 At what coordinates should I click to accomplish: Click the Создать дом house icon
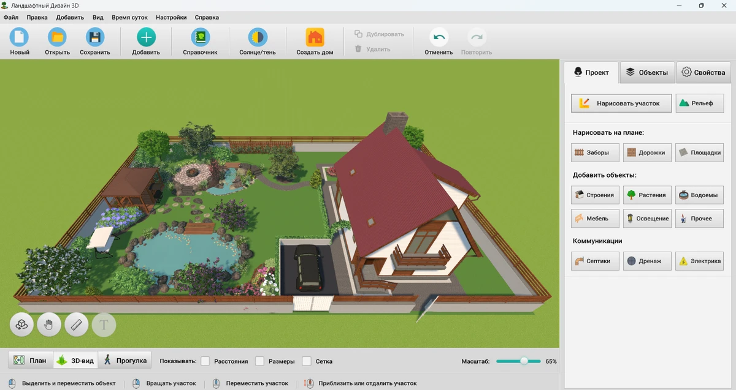pyautogui.click(x=315, y=38)
